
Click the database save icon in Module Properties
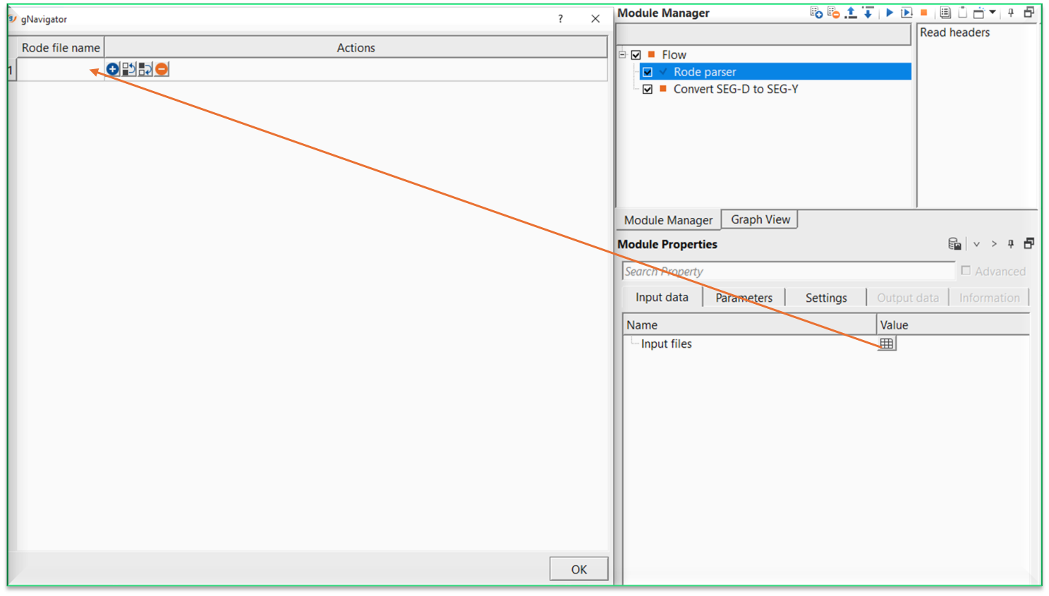954,243
